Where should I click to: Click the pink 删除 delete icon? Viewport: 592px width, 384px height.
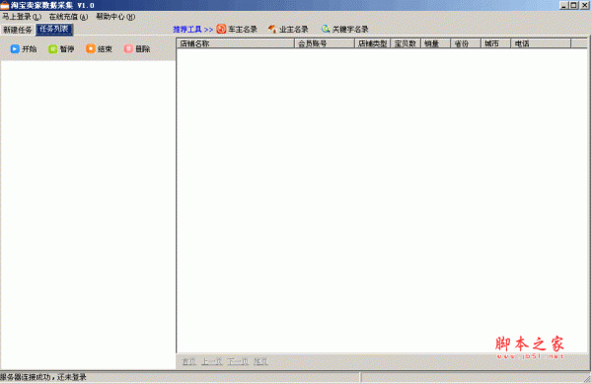coord(128,48)
